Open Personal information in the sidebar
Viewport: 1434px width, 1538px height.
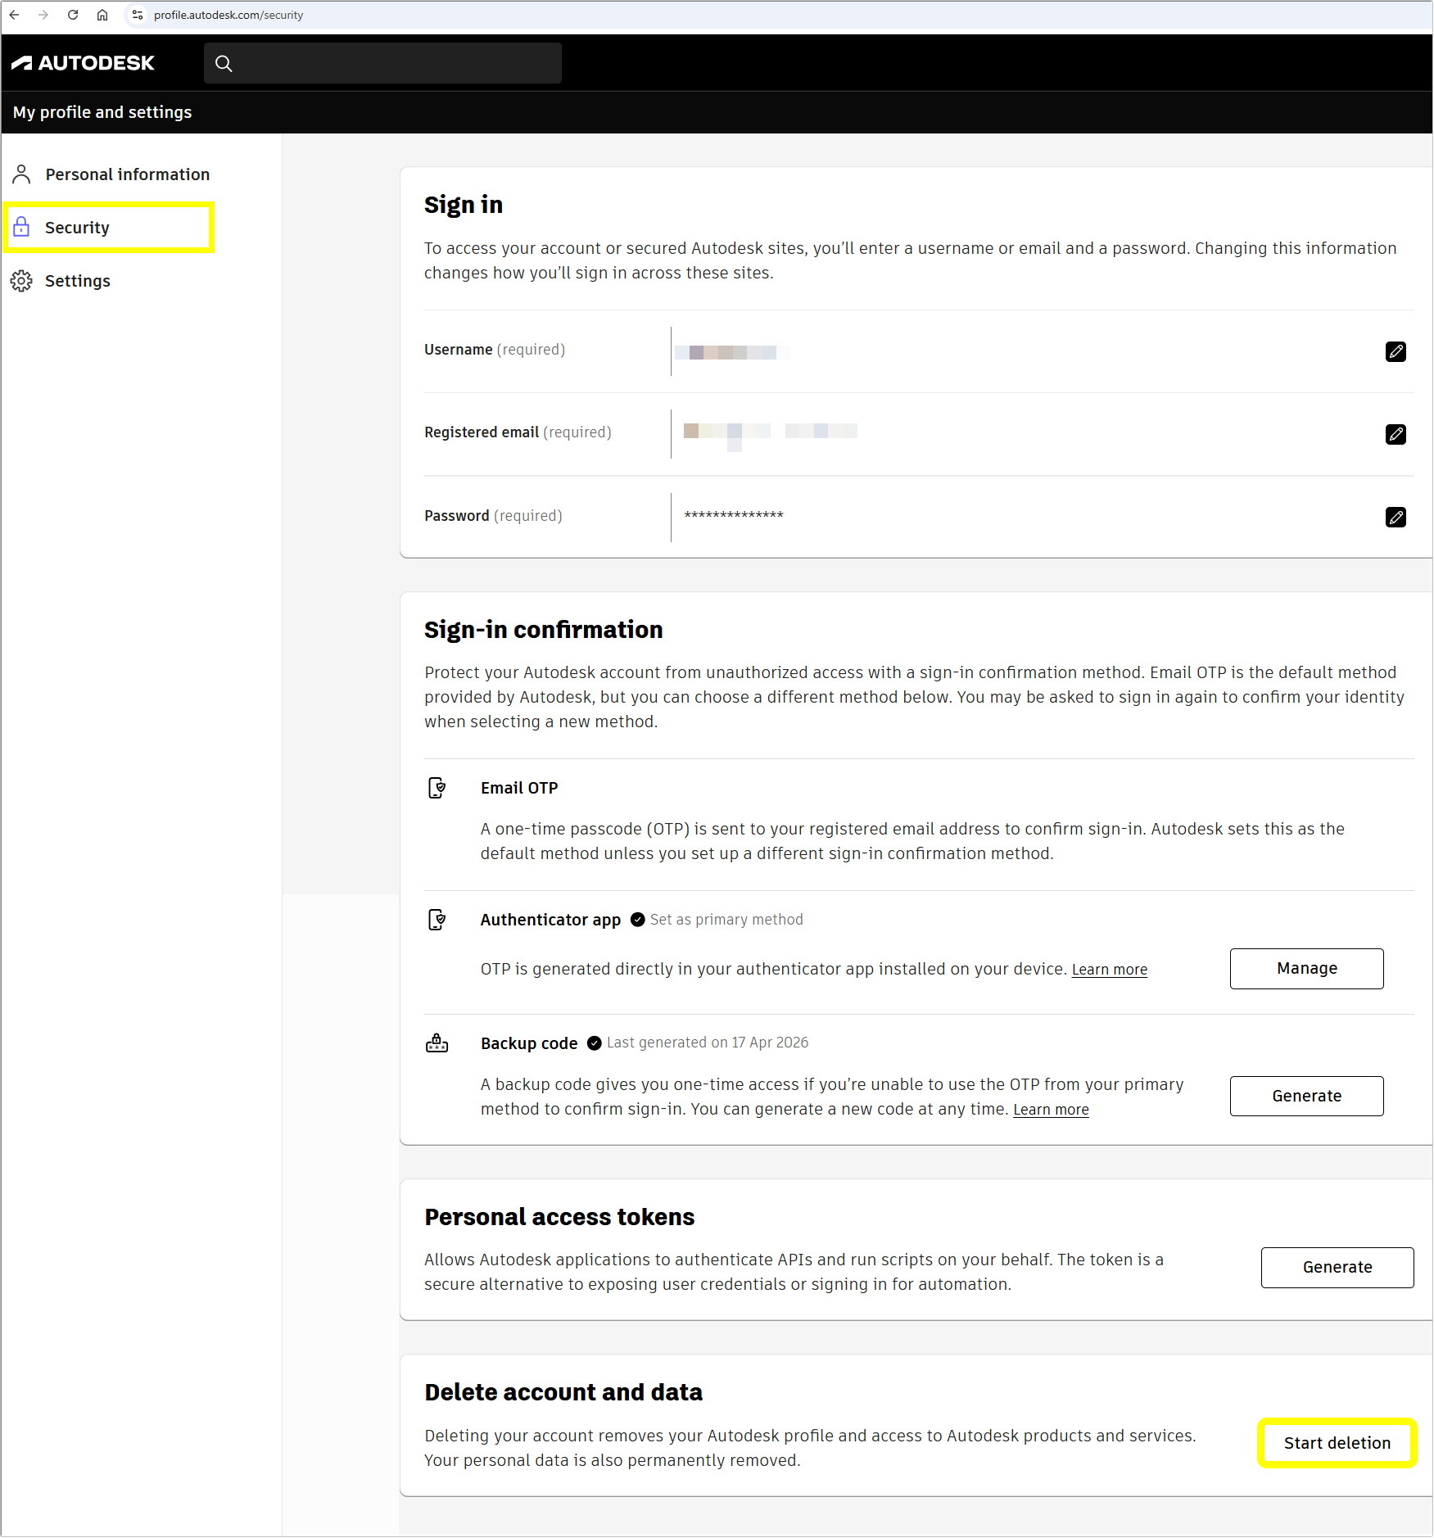point(111,174)
